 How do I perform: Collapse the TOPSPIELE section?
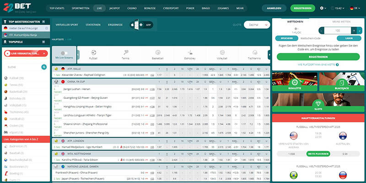coord(43,42)
